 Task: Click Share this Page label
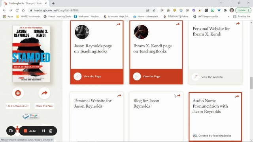coord(44,106)
